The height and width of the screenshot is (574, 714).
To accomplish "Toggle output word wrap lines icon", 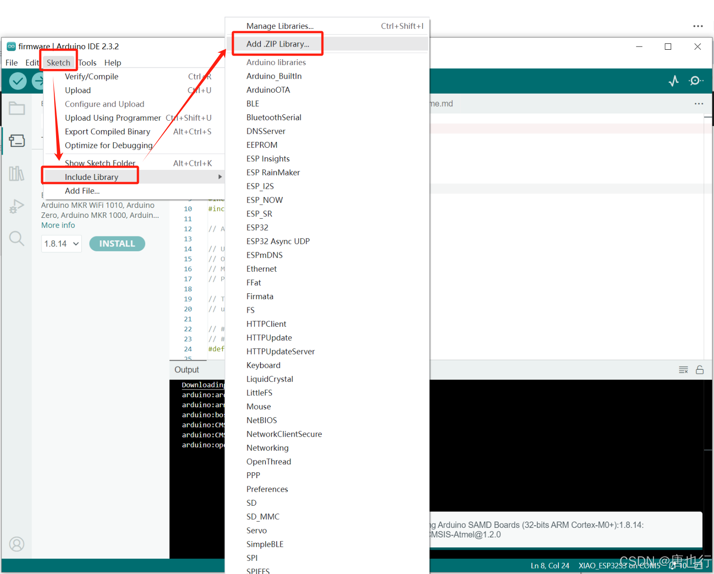I will (683, 370).
